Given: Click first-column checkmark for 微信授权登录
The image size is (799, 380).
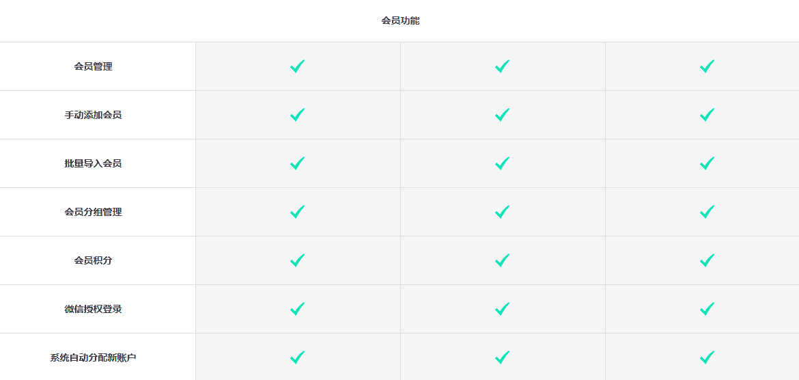Looking at the screenshot, I should coord(297,309).
